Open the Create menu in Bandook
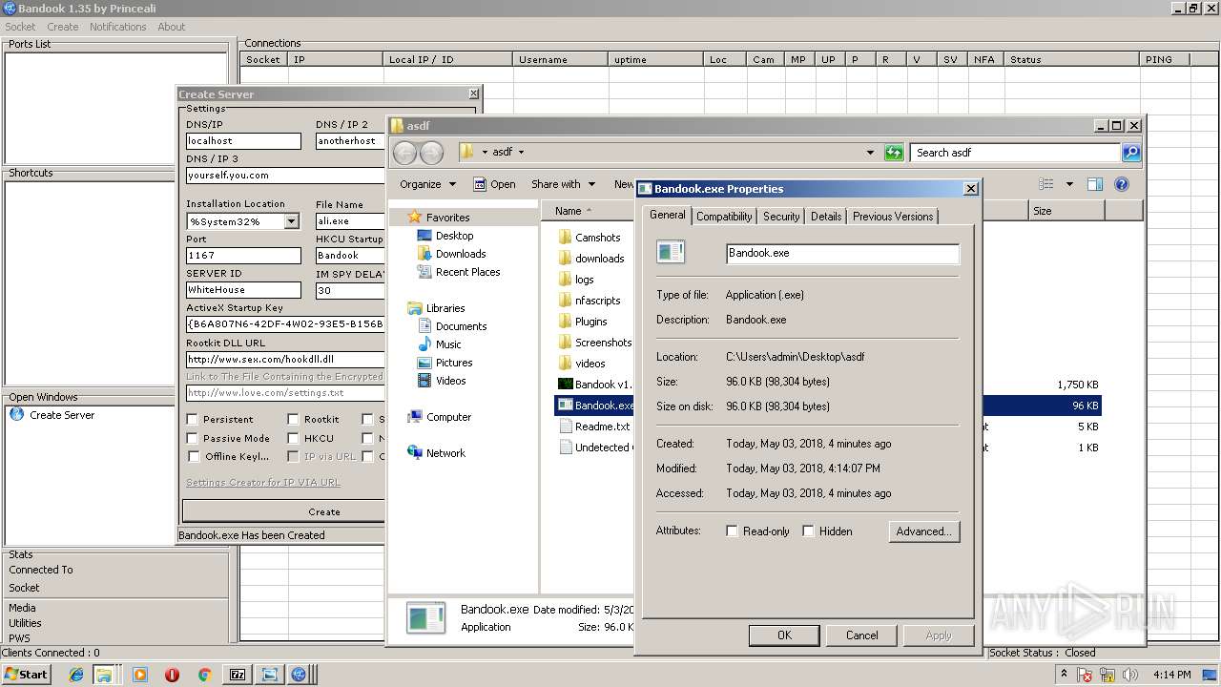Screen dimensions: 1221x687 [63, 27]
